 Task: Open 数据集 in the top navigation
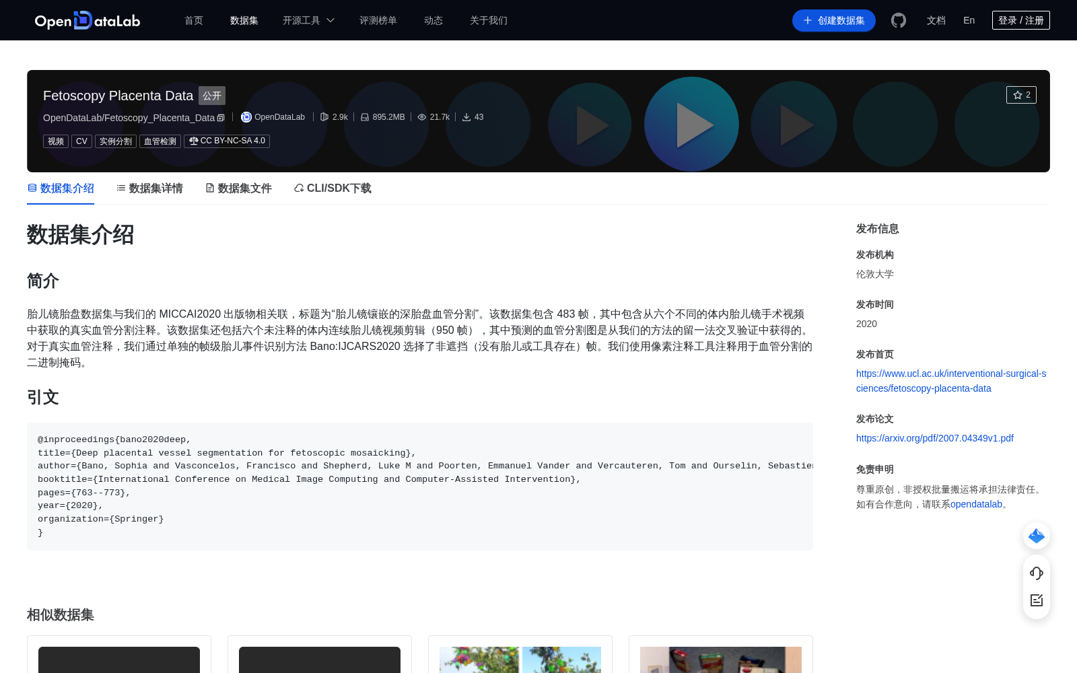click(x=244, y=20)
